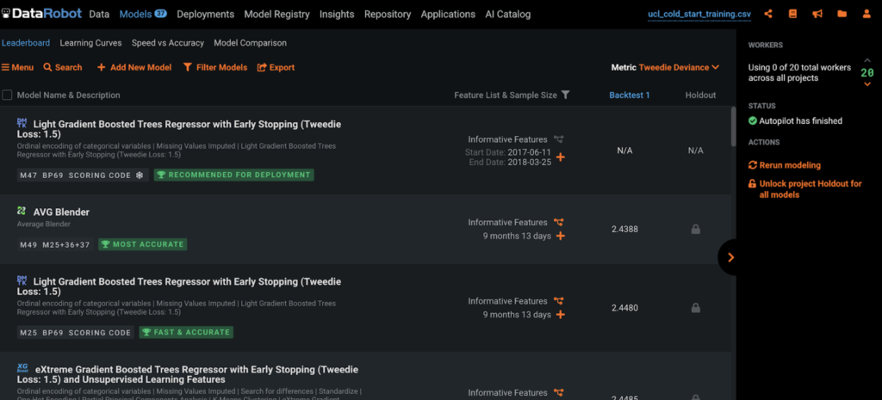The height and width of the screenshot is (400, 882).
Task: Click the RECOMMENDED FOR DEPLOYMENT badge
Action: [x=234, y=175]
